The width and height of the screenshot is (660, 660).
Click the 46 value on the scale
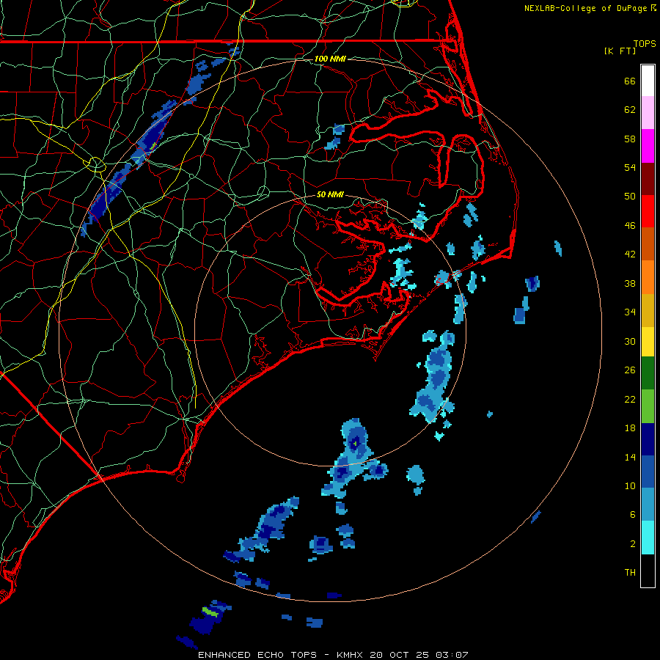click(630, 226)
